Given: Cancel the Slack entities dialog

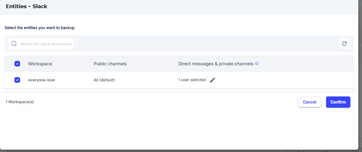Looking at the screenshot, I should click(x=309, y=102).
